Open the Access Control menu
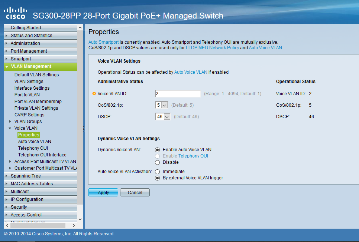 click(41, 215)
